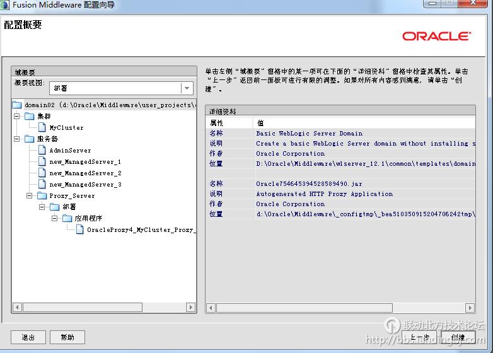This screenshot has width=493, height=353.
Task: Click the 应用程序 folder icon
Action: tap(67, 218)
